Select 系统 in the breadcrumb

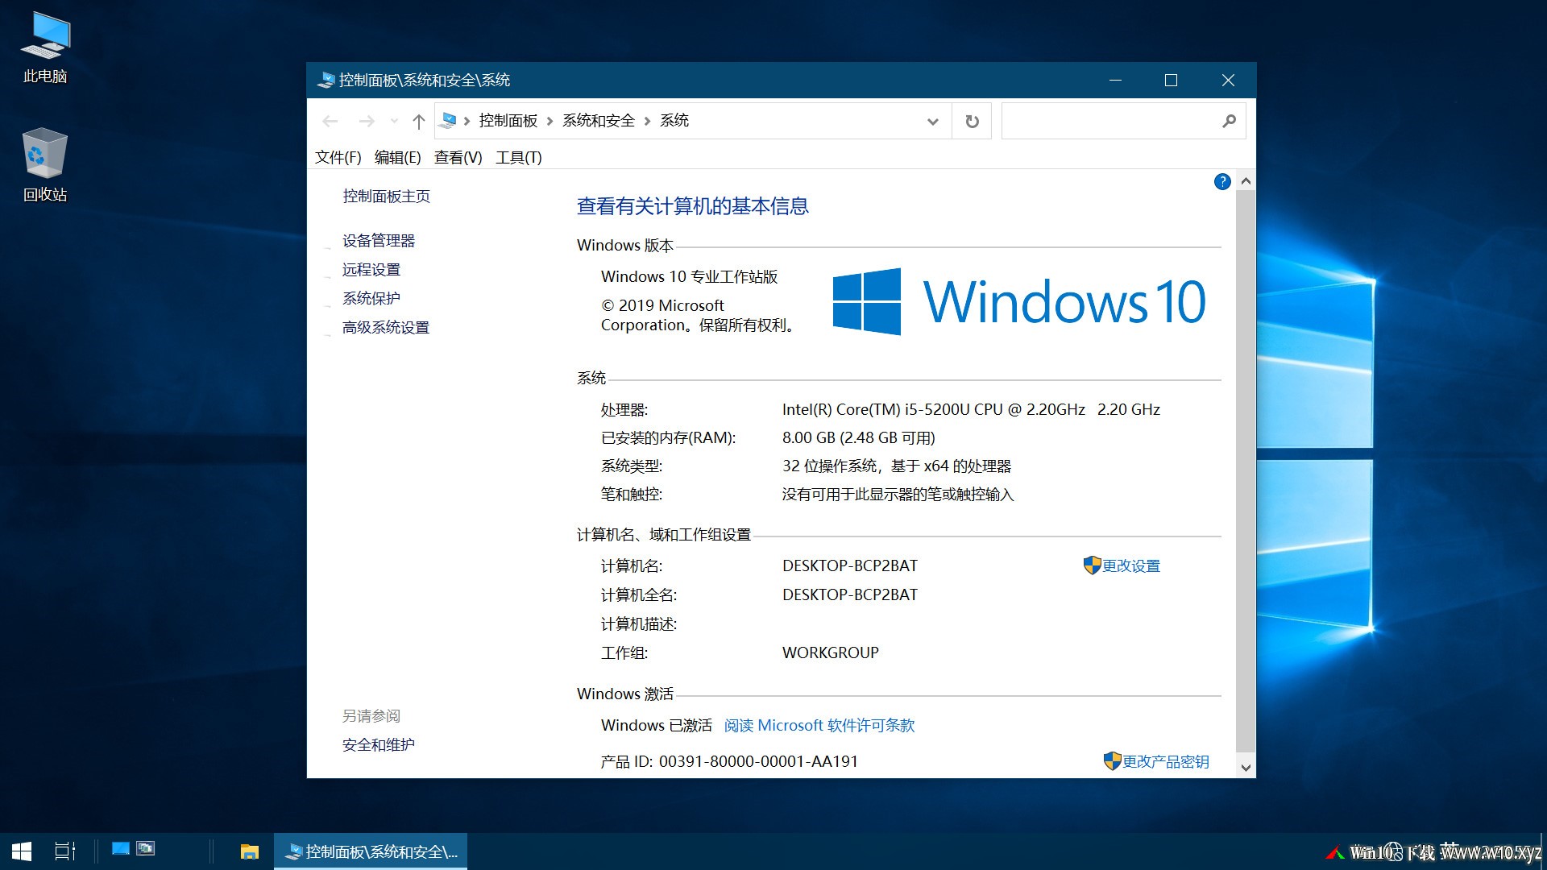(674, 121)
